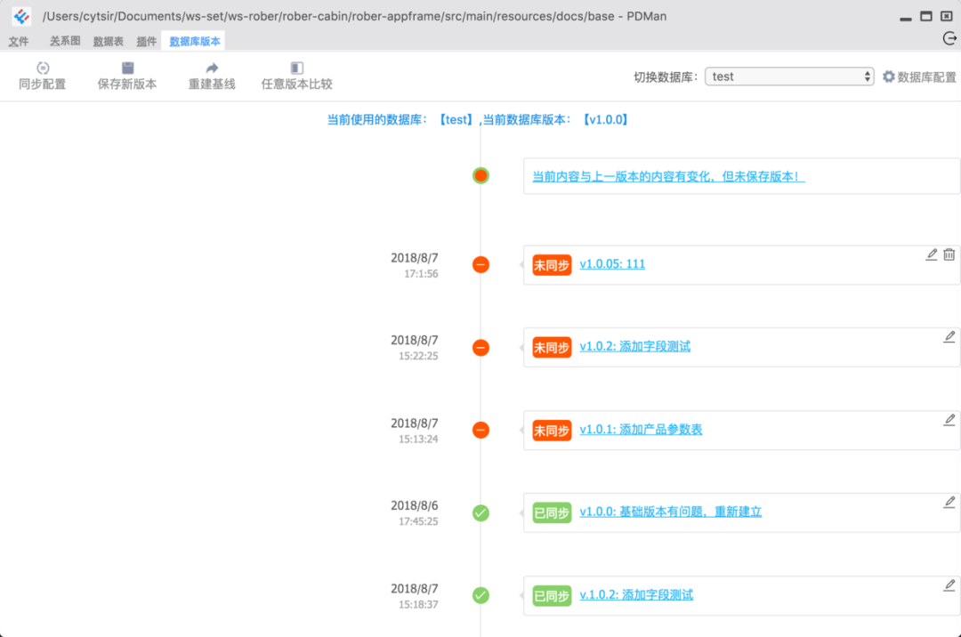This screenshot has width=961, height=637.
Task: Click the 切换数据库 label
Action: coord(666,77)
